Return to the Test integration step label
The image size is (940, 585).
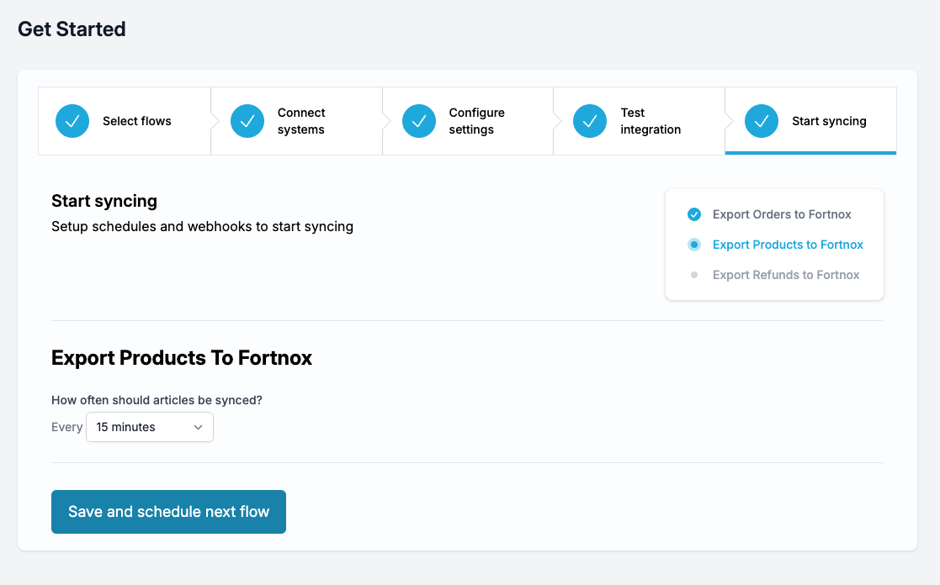[650, 121]
